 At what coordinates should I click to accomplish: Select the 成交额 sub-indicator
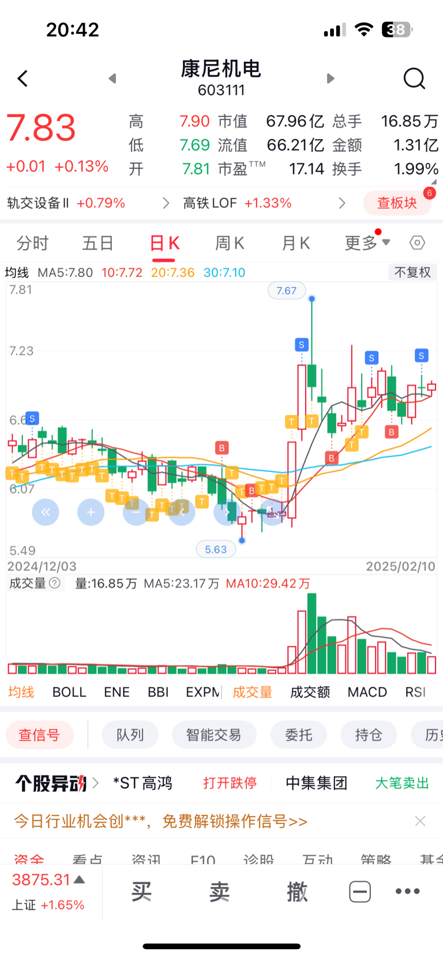coord(310,691)
